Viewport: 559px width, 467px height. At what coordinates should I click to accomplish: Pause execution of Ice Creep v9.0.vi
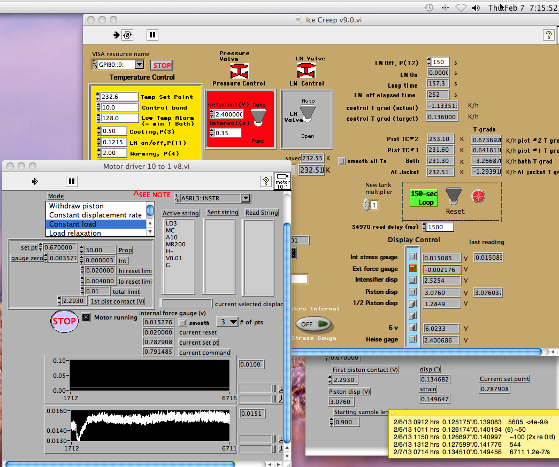[x=152, y=35]
